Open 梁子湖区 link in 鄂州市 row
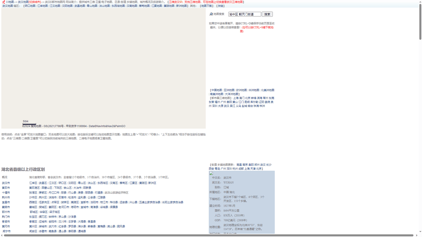This screenshot has width=422, height=237. tap(54, 212)
